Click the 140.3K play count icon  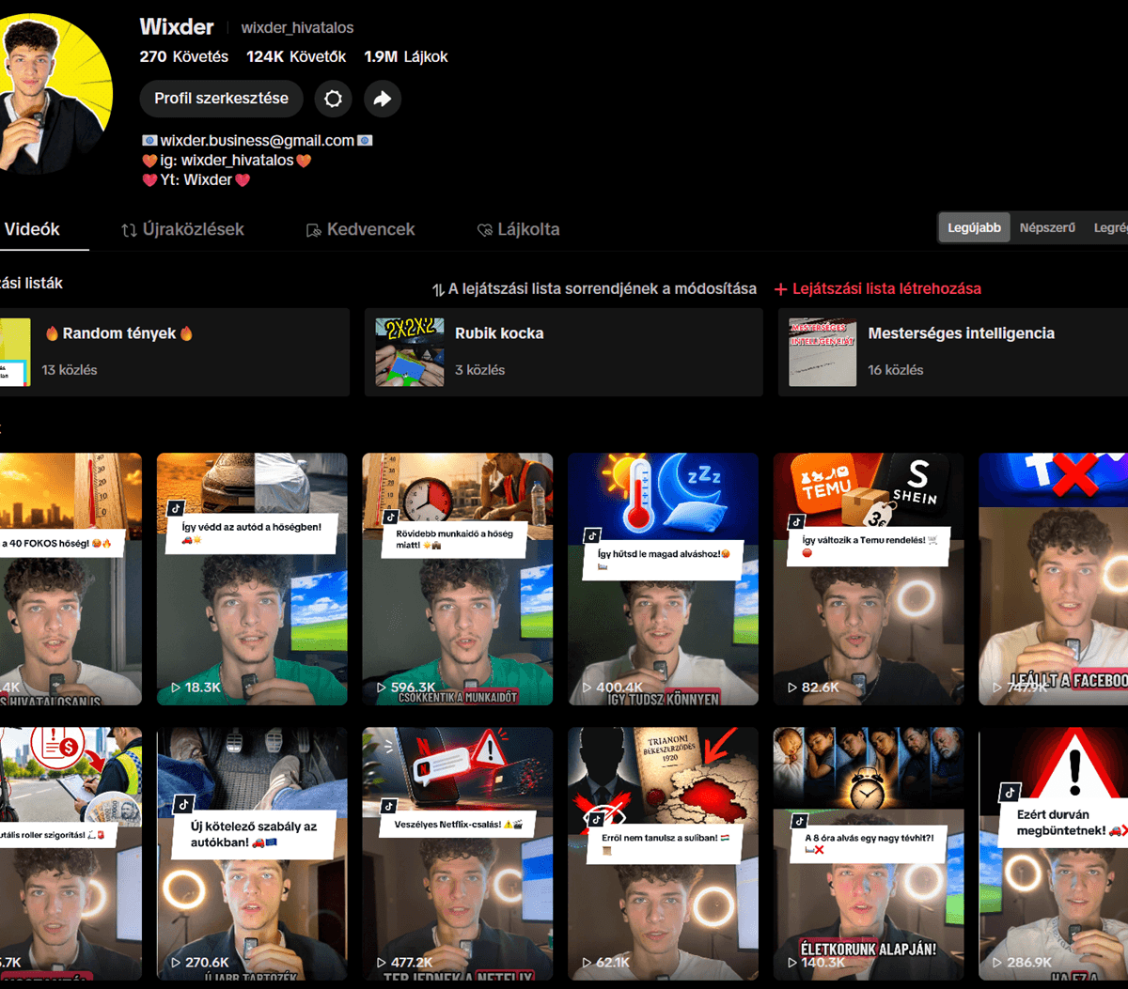coord(792,963)
